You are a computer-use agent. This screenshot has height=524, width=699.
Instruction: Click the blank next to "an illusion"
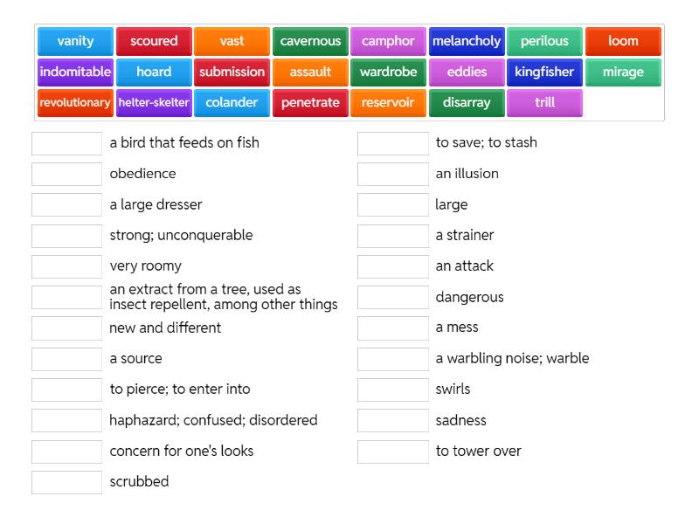392,173
